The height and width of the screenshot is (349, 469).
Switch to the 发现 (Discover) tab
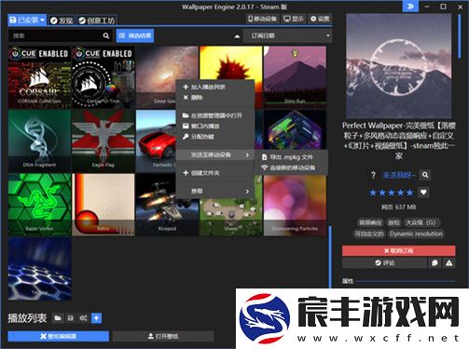point(62,20)
